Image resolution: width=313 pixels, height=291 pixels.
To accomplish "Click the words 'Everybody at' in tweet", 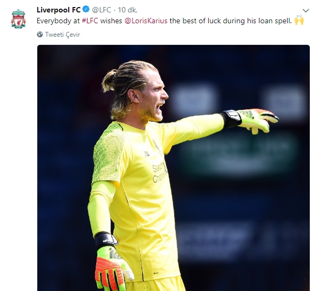I will (x=58, y=21).
